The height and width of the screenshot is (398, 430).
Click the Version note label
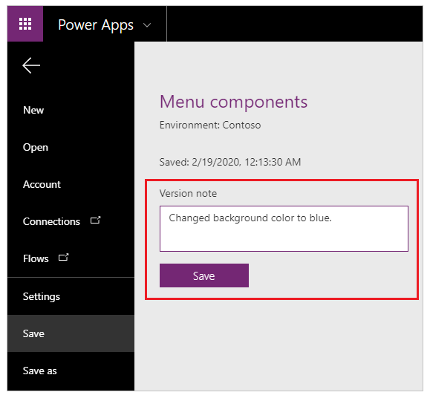[188, 194]
